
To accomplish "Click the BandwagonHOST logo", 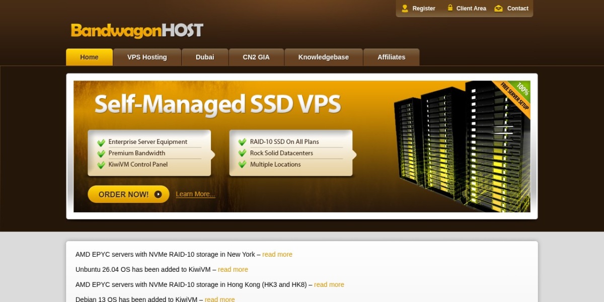I will [137, 31].
